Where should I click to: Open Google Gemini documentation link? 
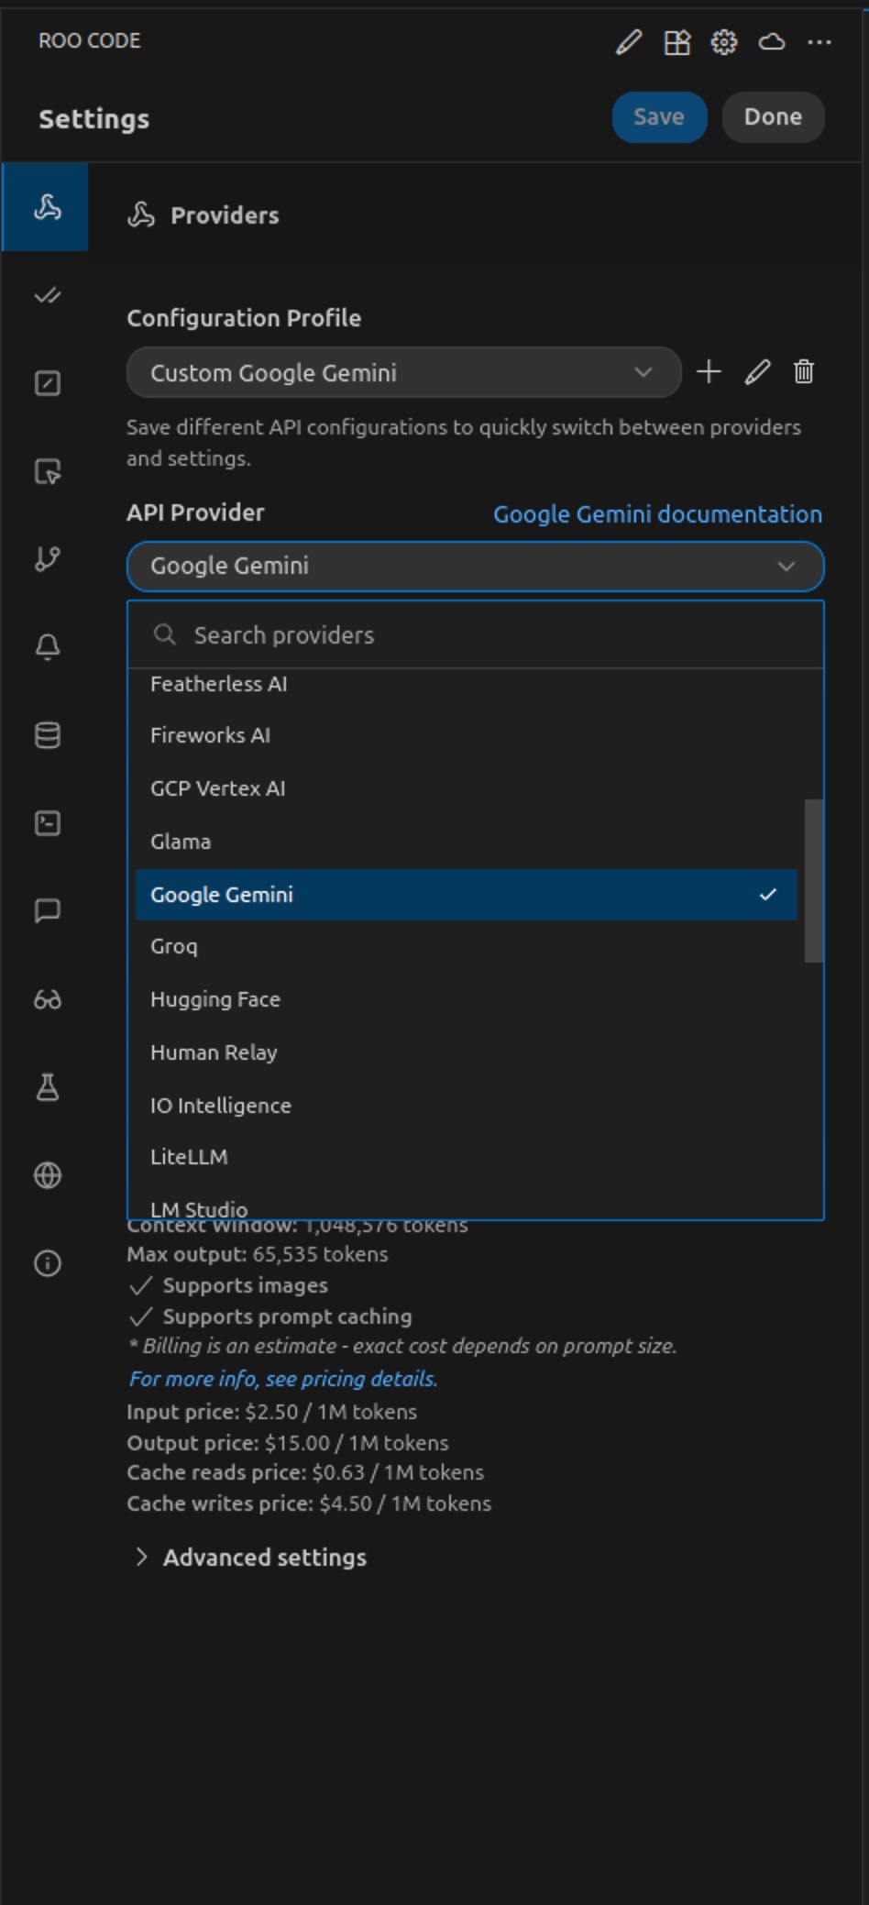click(x=657, y=514)
